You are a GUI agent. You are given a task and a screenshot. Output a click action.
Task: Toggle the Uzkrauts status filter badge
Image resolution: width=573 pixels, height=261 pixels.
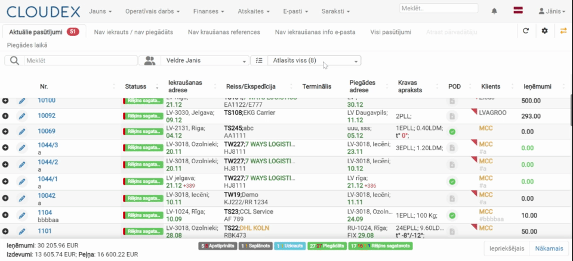(290, 246)
